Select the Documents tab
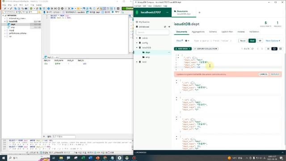286x161 pixels. pyautogui.click(x=181, y=32)
